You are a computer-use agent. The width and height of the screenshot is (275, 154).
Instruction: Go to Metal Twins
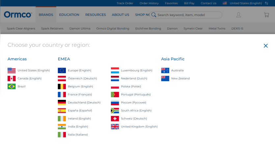(217, 29)
